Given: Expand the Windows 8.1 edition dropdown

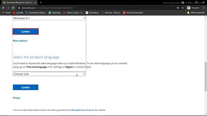Looking at the screenshot, I should click(x=49, y=18).
